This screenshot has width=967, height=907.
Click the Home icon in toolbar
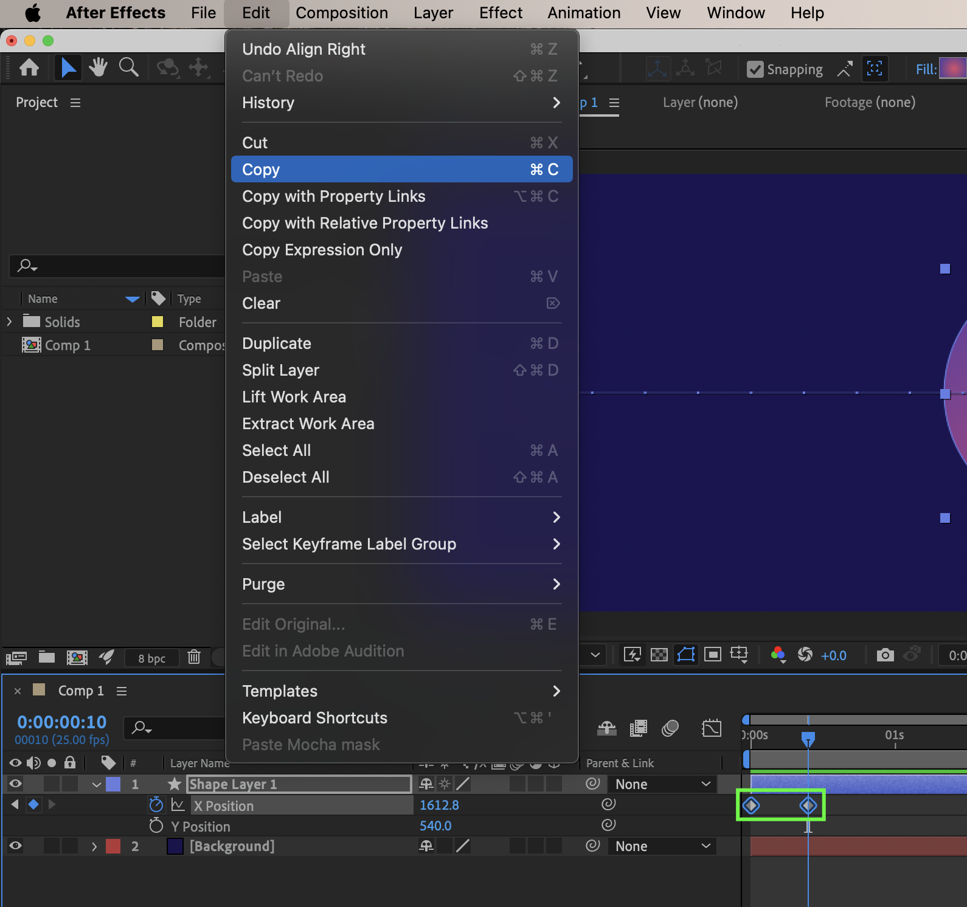click(x=29, y=67)
